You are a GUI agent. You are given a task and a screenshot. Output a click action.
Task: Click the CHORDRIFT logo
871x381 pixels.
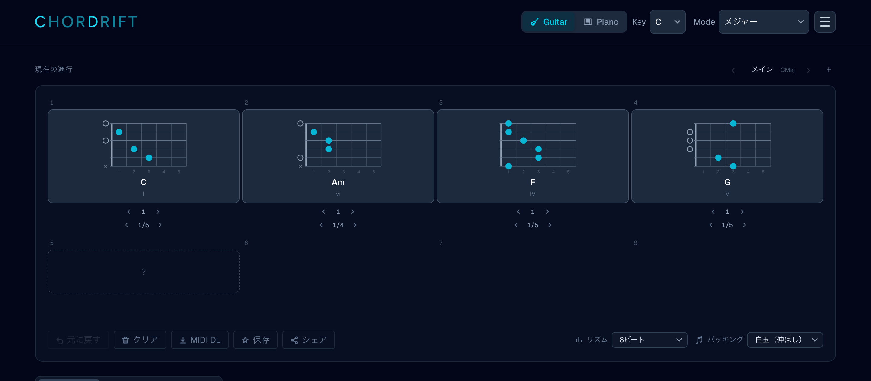coord(86,22)
